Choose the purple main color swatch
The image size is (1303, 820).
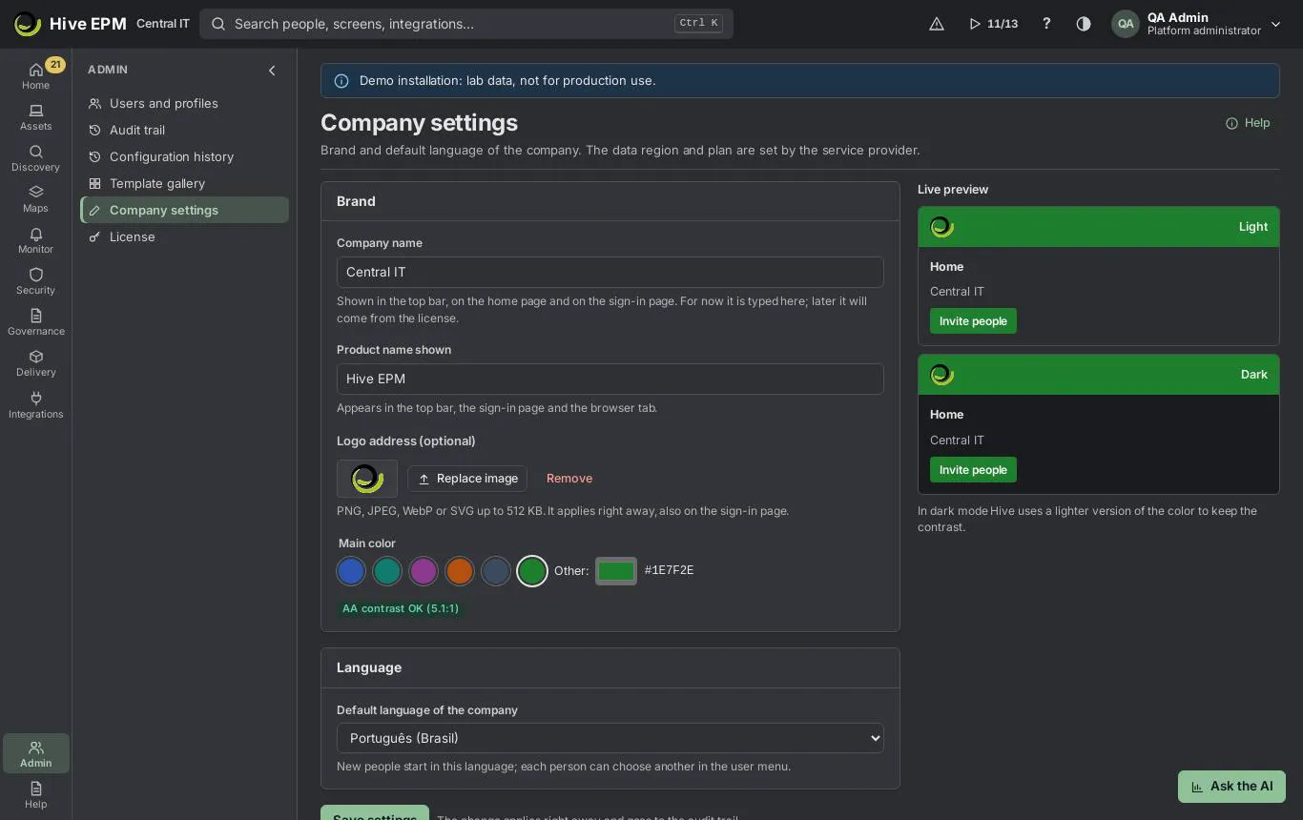tap(424, 571)
